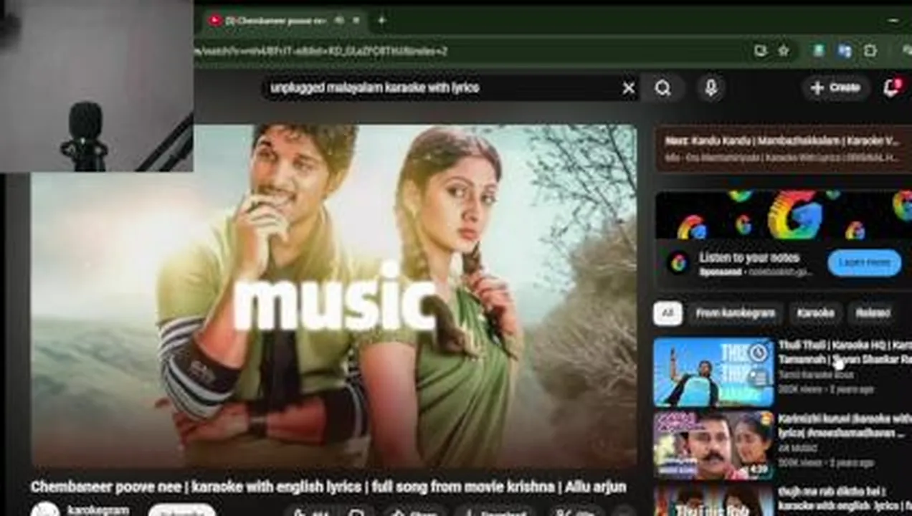912x516 pixels.
Task: Click Learn more on sponsored ad
Action: click(x=865, y=263)
